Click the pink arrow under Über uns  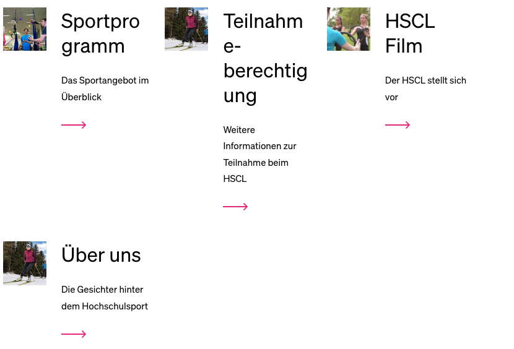pyautogui.click(x=74, y=334)
